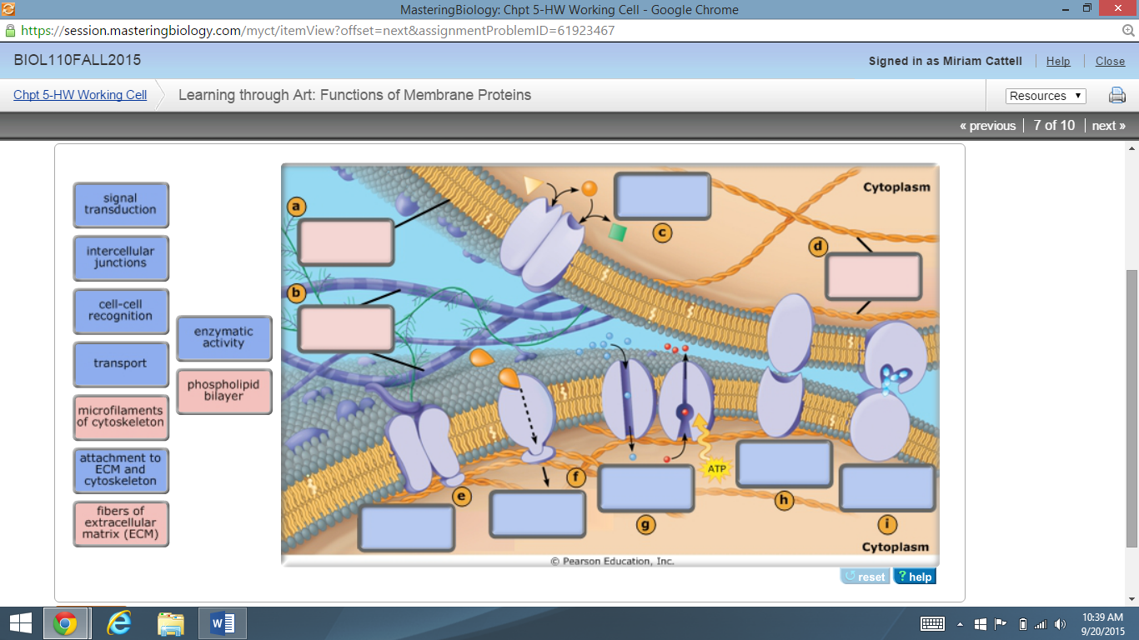Click the empty pink target box b
The height and width of the screenshot is (640, 1139).
pyautogui.click(x=346, y=328)
